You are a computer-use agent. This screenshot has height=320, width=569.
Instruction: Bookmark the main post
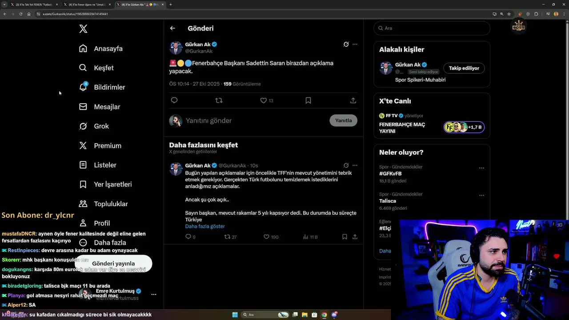click(x=308, y=100)
